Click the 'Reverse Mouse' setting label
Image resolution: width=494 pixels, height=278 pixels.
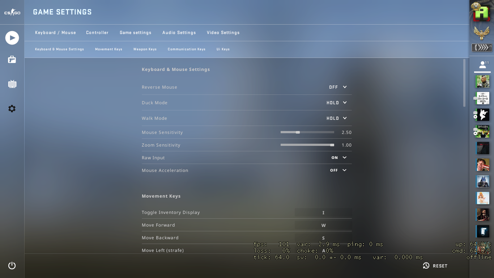pyautogui.click(x=159, y=87)
